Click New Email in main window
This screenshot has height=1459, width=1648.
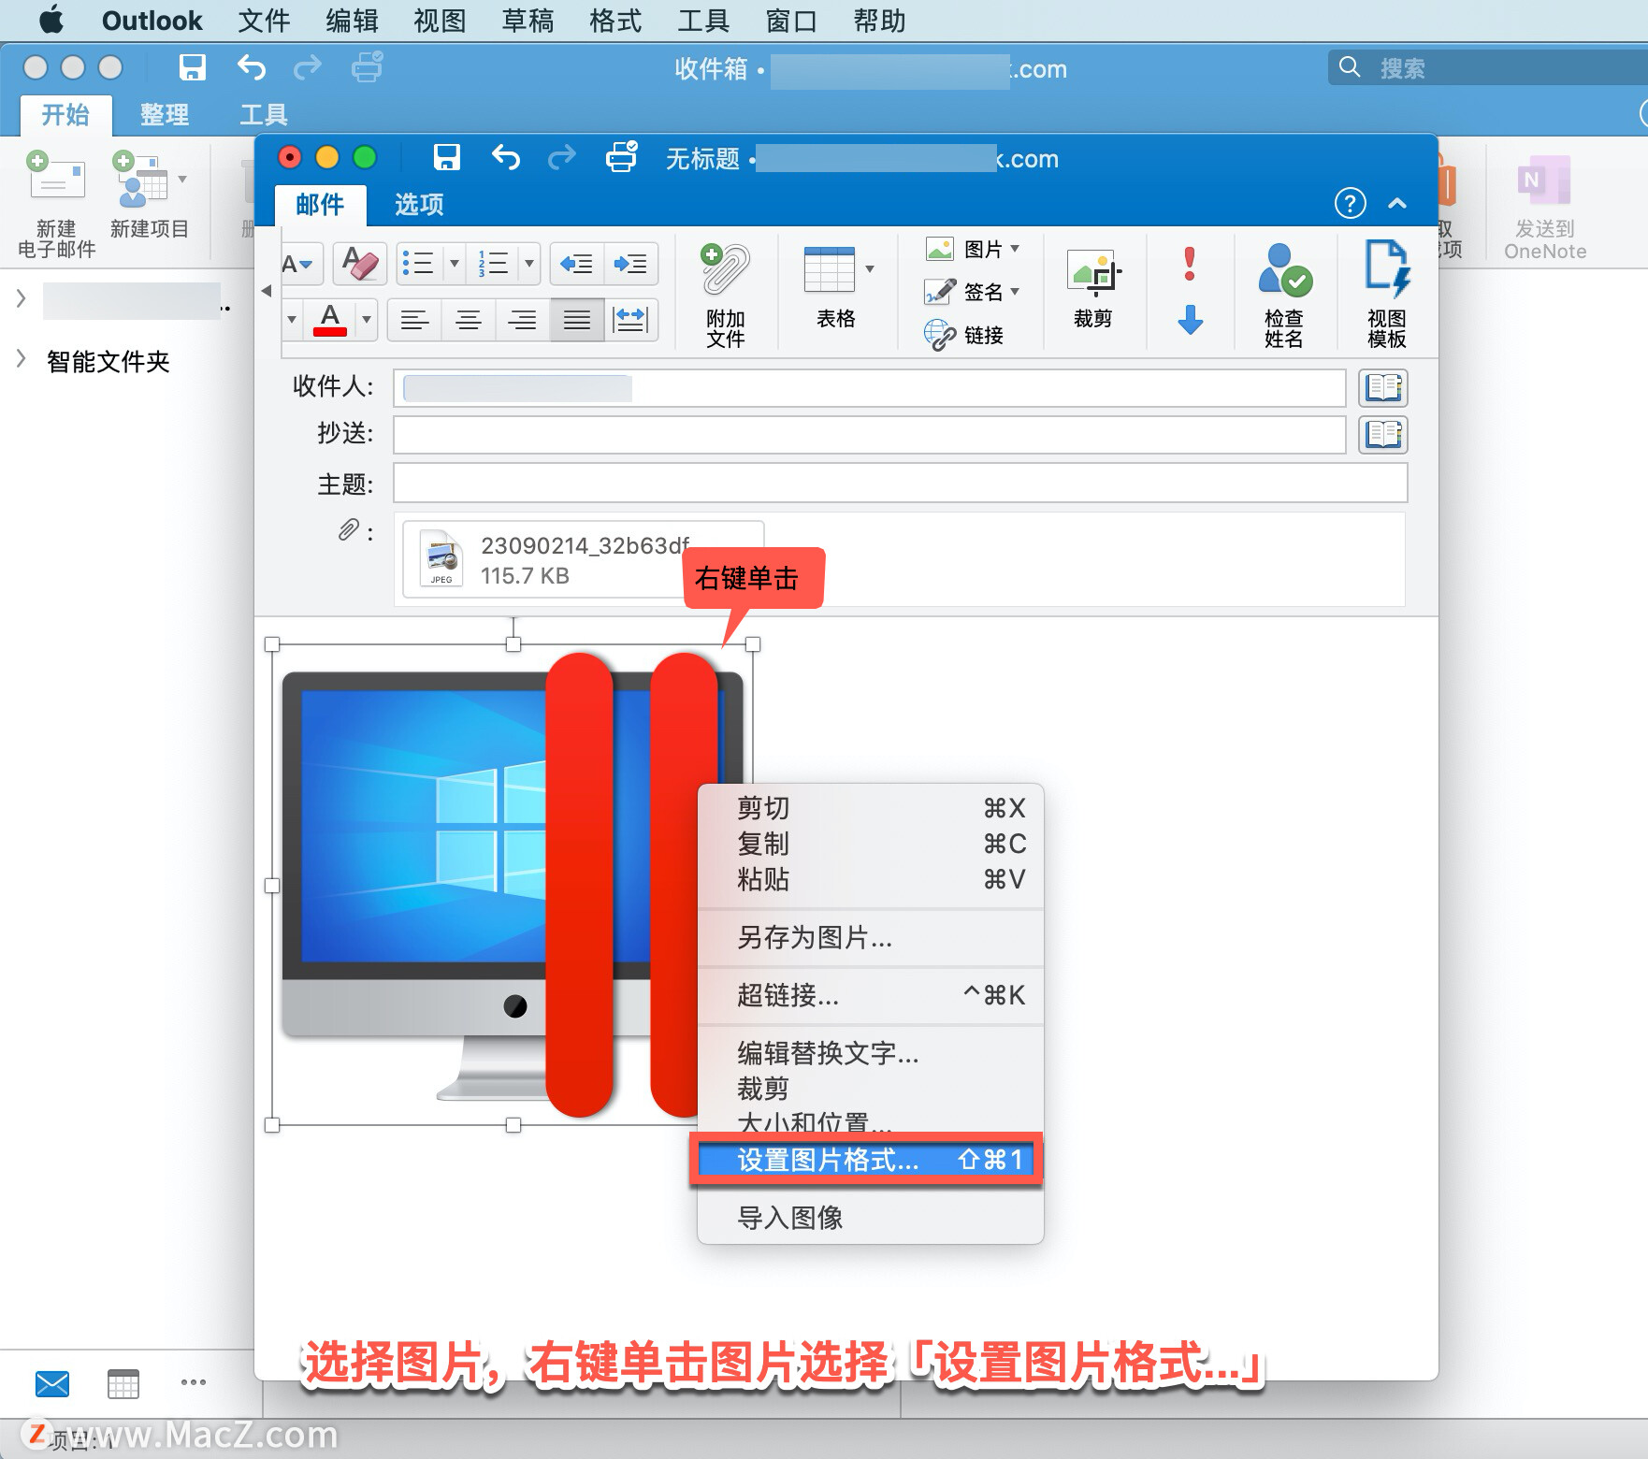[56, 204]
